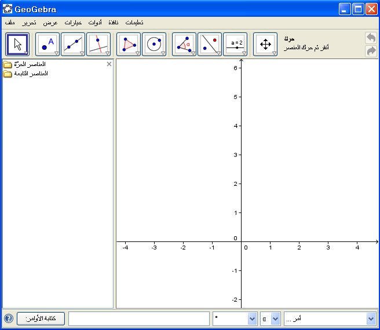Open the ملف (File) menu
Image resolution: width=380 pixels, height=330 pixels.
(10, 23)
